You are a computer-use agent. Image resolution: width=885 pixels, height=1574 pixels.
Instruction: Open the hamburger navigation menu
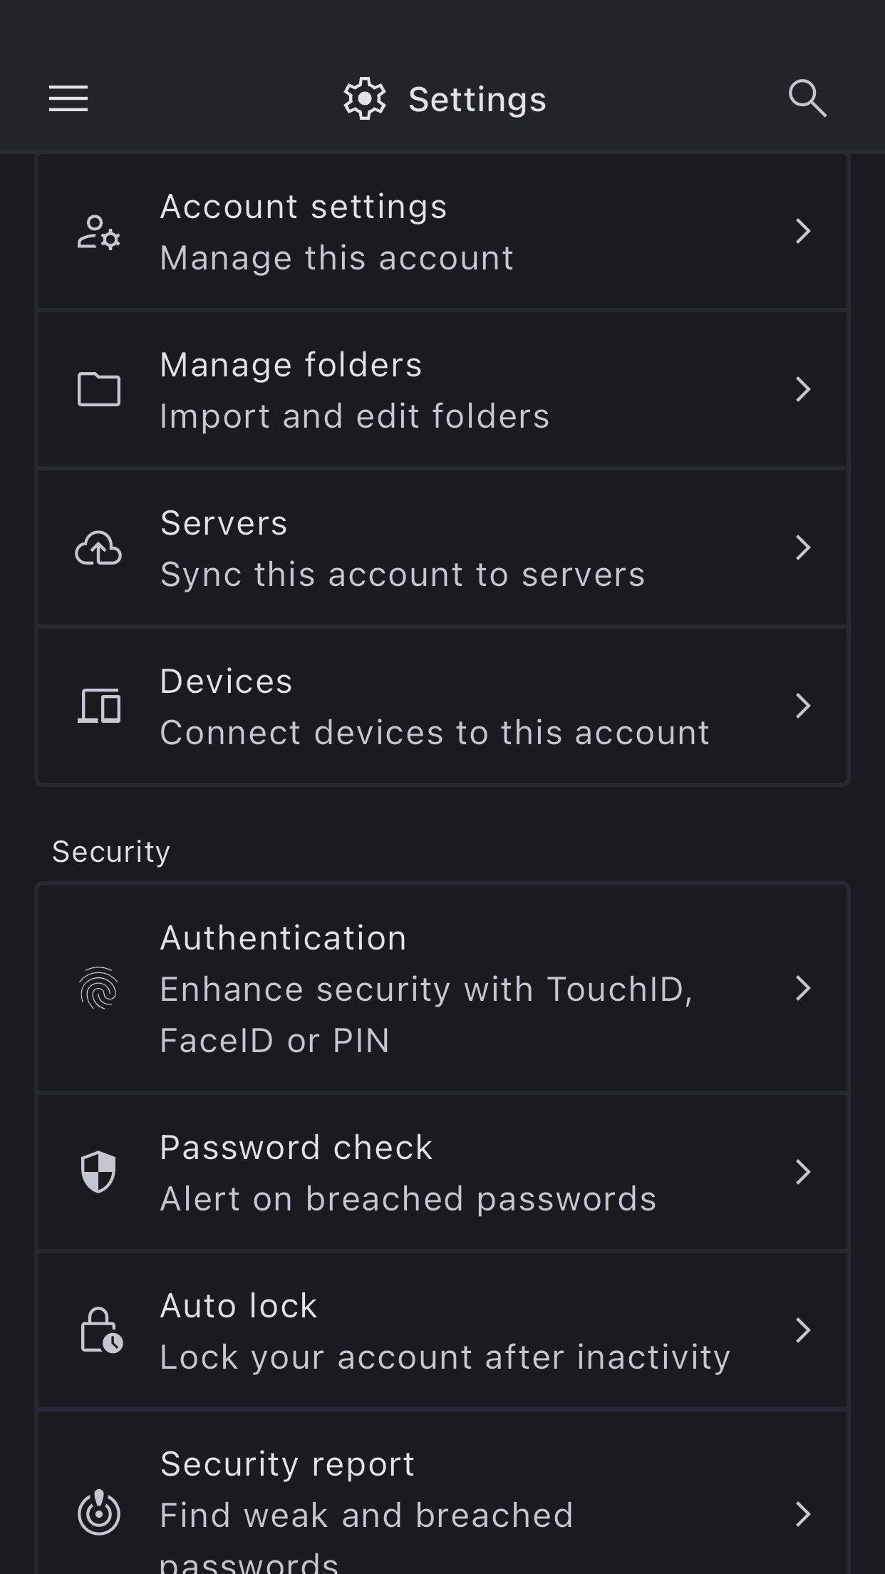pyautogui.click(x=68, y=98)
